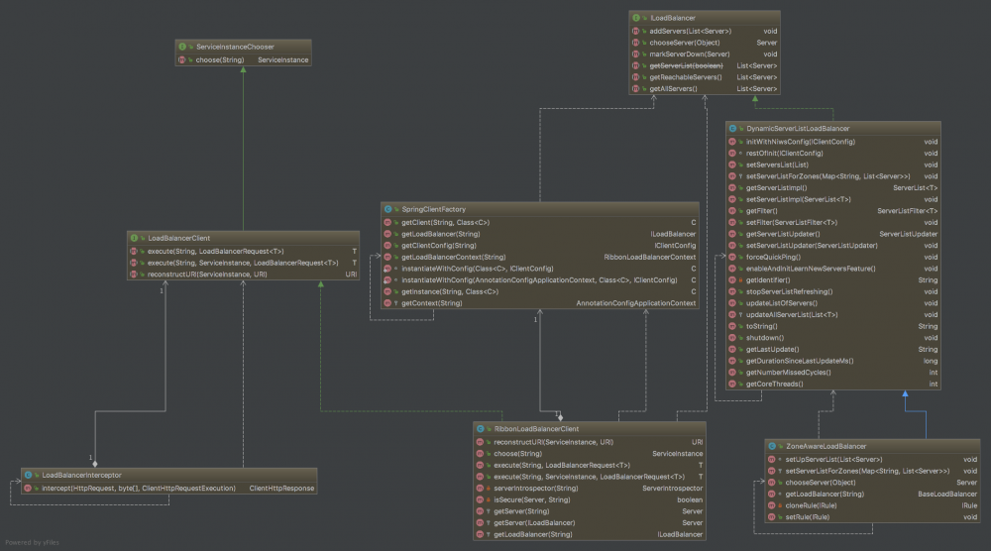The height and width of the screenshot is (551, 991).
Task: Select forceQuickPing() method
Action: 833,258
